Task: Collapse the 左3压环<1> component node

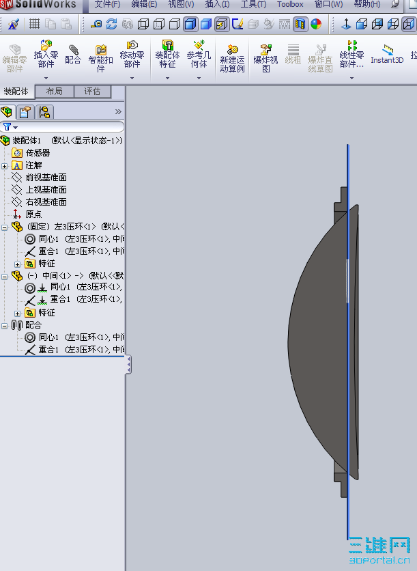Action: (x=4, y=227)
